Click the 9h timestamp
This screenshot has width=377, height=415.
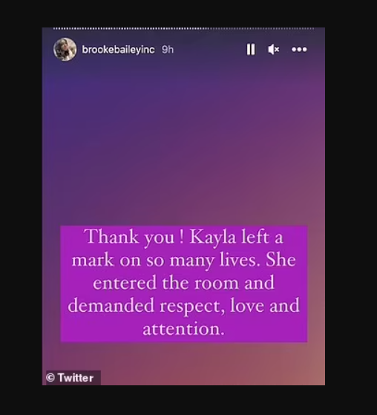[x=168, y=50]
